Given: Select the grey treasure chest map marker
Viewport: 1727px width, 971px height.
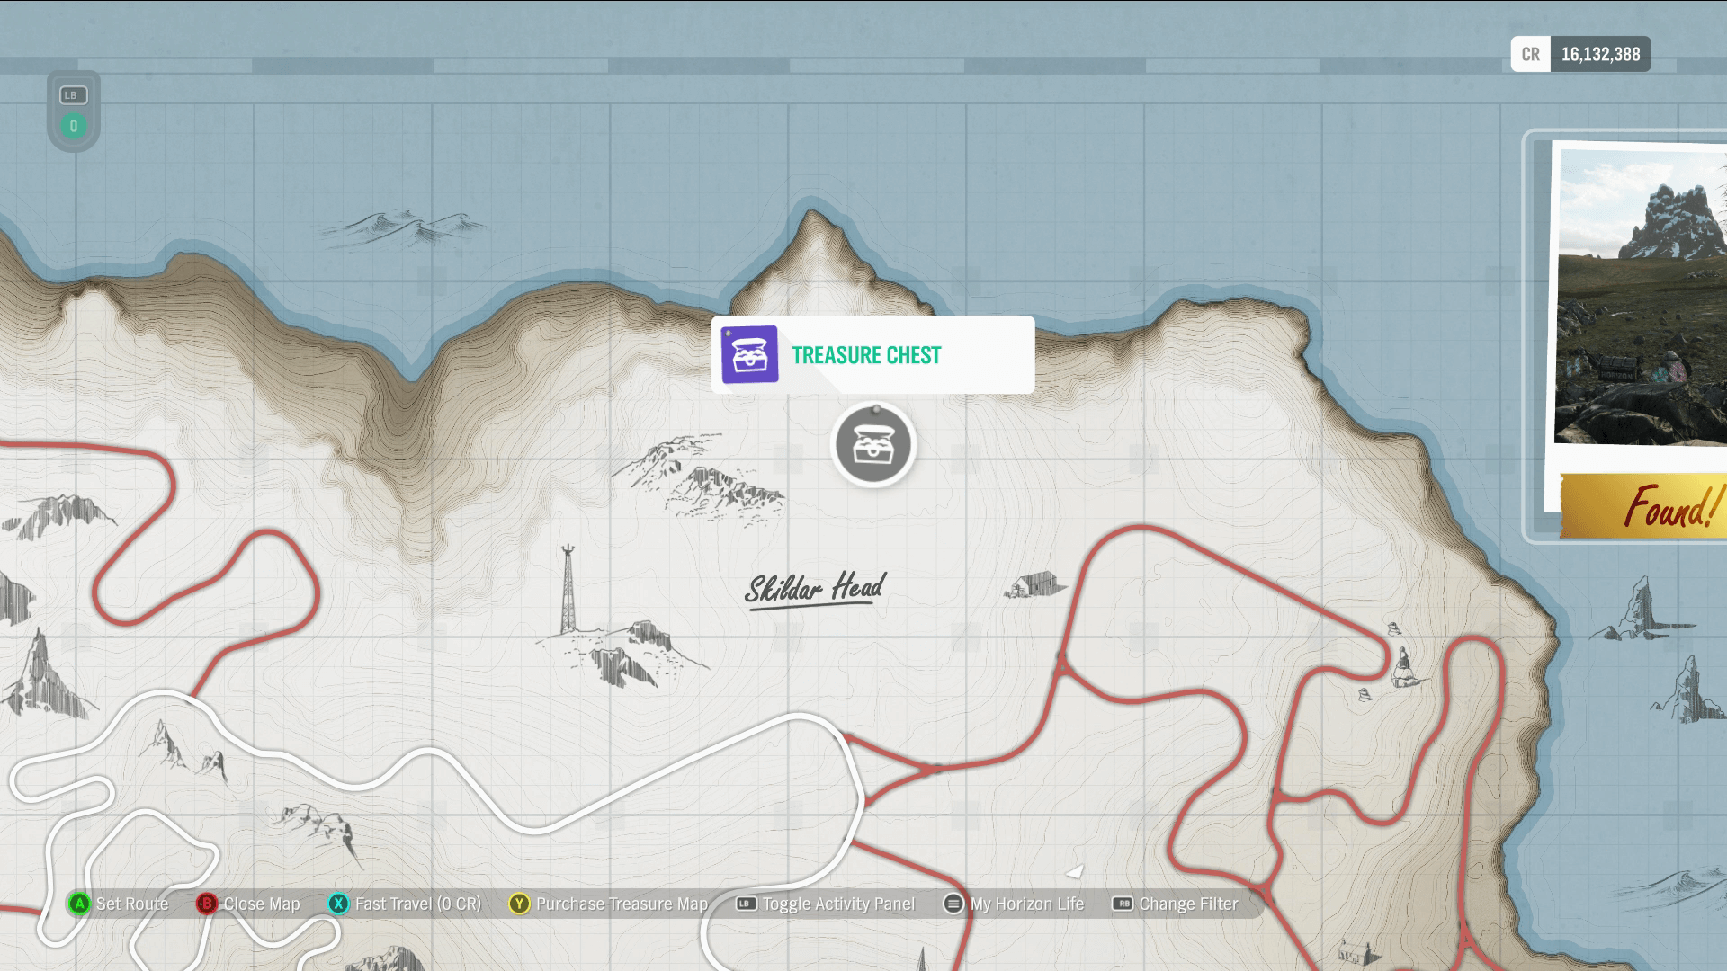Looking at the screenshot, I should point(873,445).
